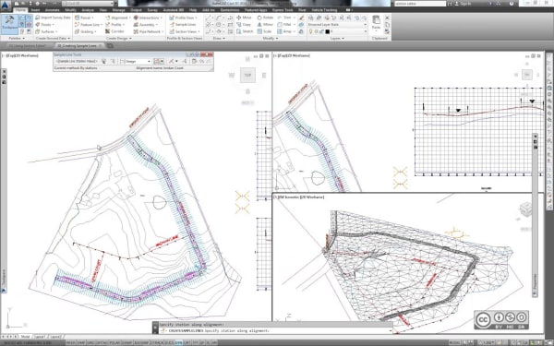The height and width of the screenshot is (346, 554).
Task: Click the AutoCAD application menu button
Action: (x=5, y=6)
